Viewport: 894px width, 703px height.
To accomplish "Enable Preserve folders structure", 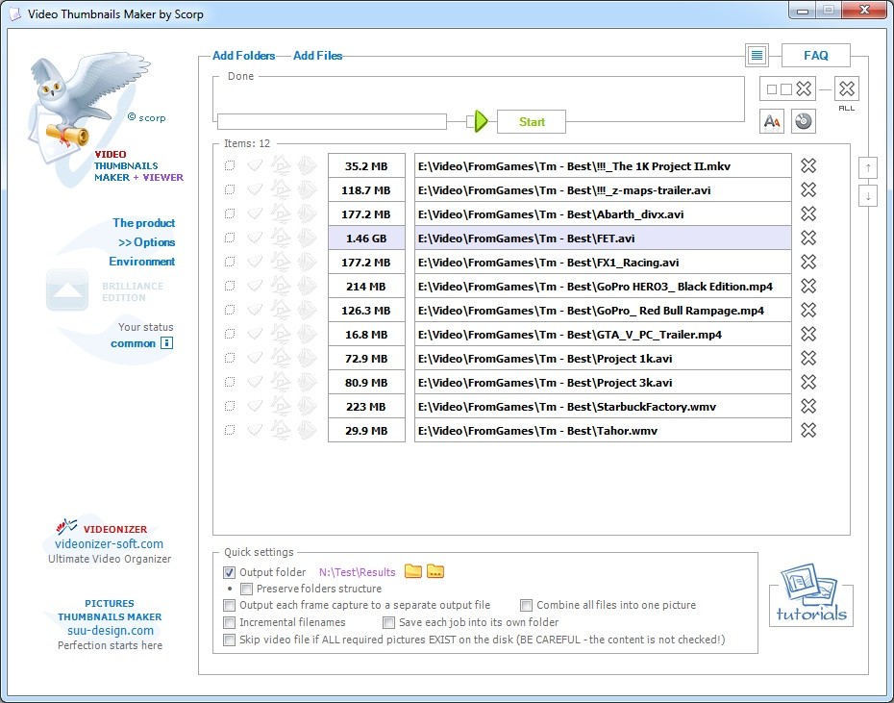I will point(247,589).
